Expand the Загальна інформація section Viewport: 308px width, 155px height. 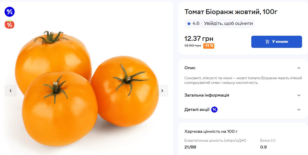pyautogui.click(x=299, y=95)
